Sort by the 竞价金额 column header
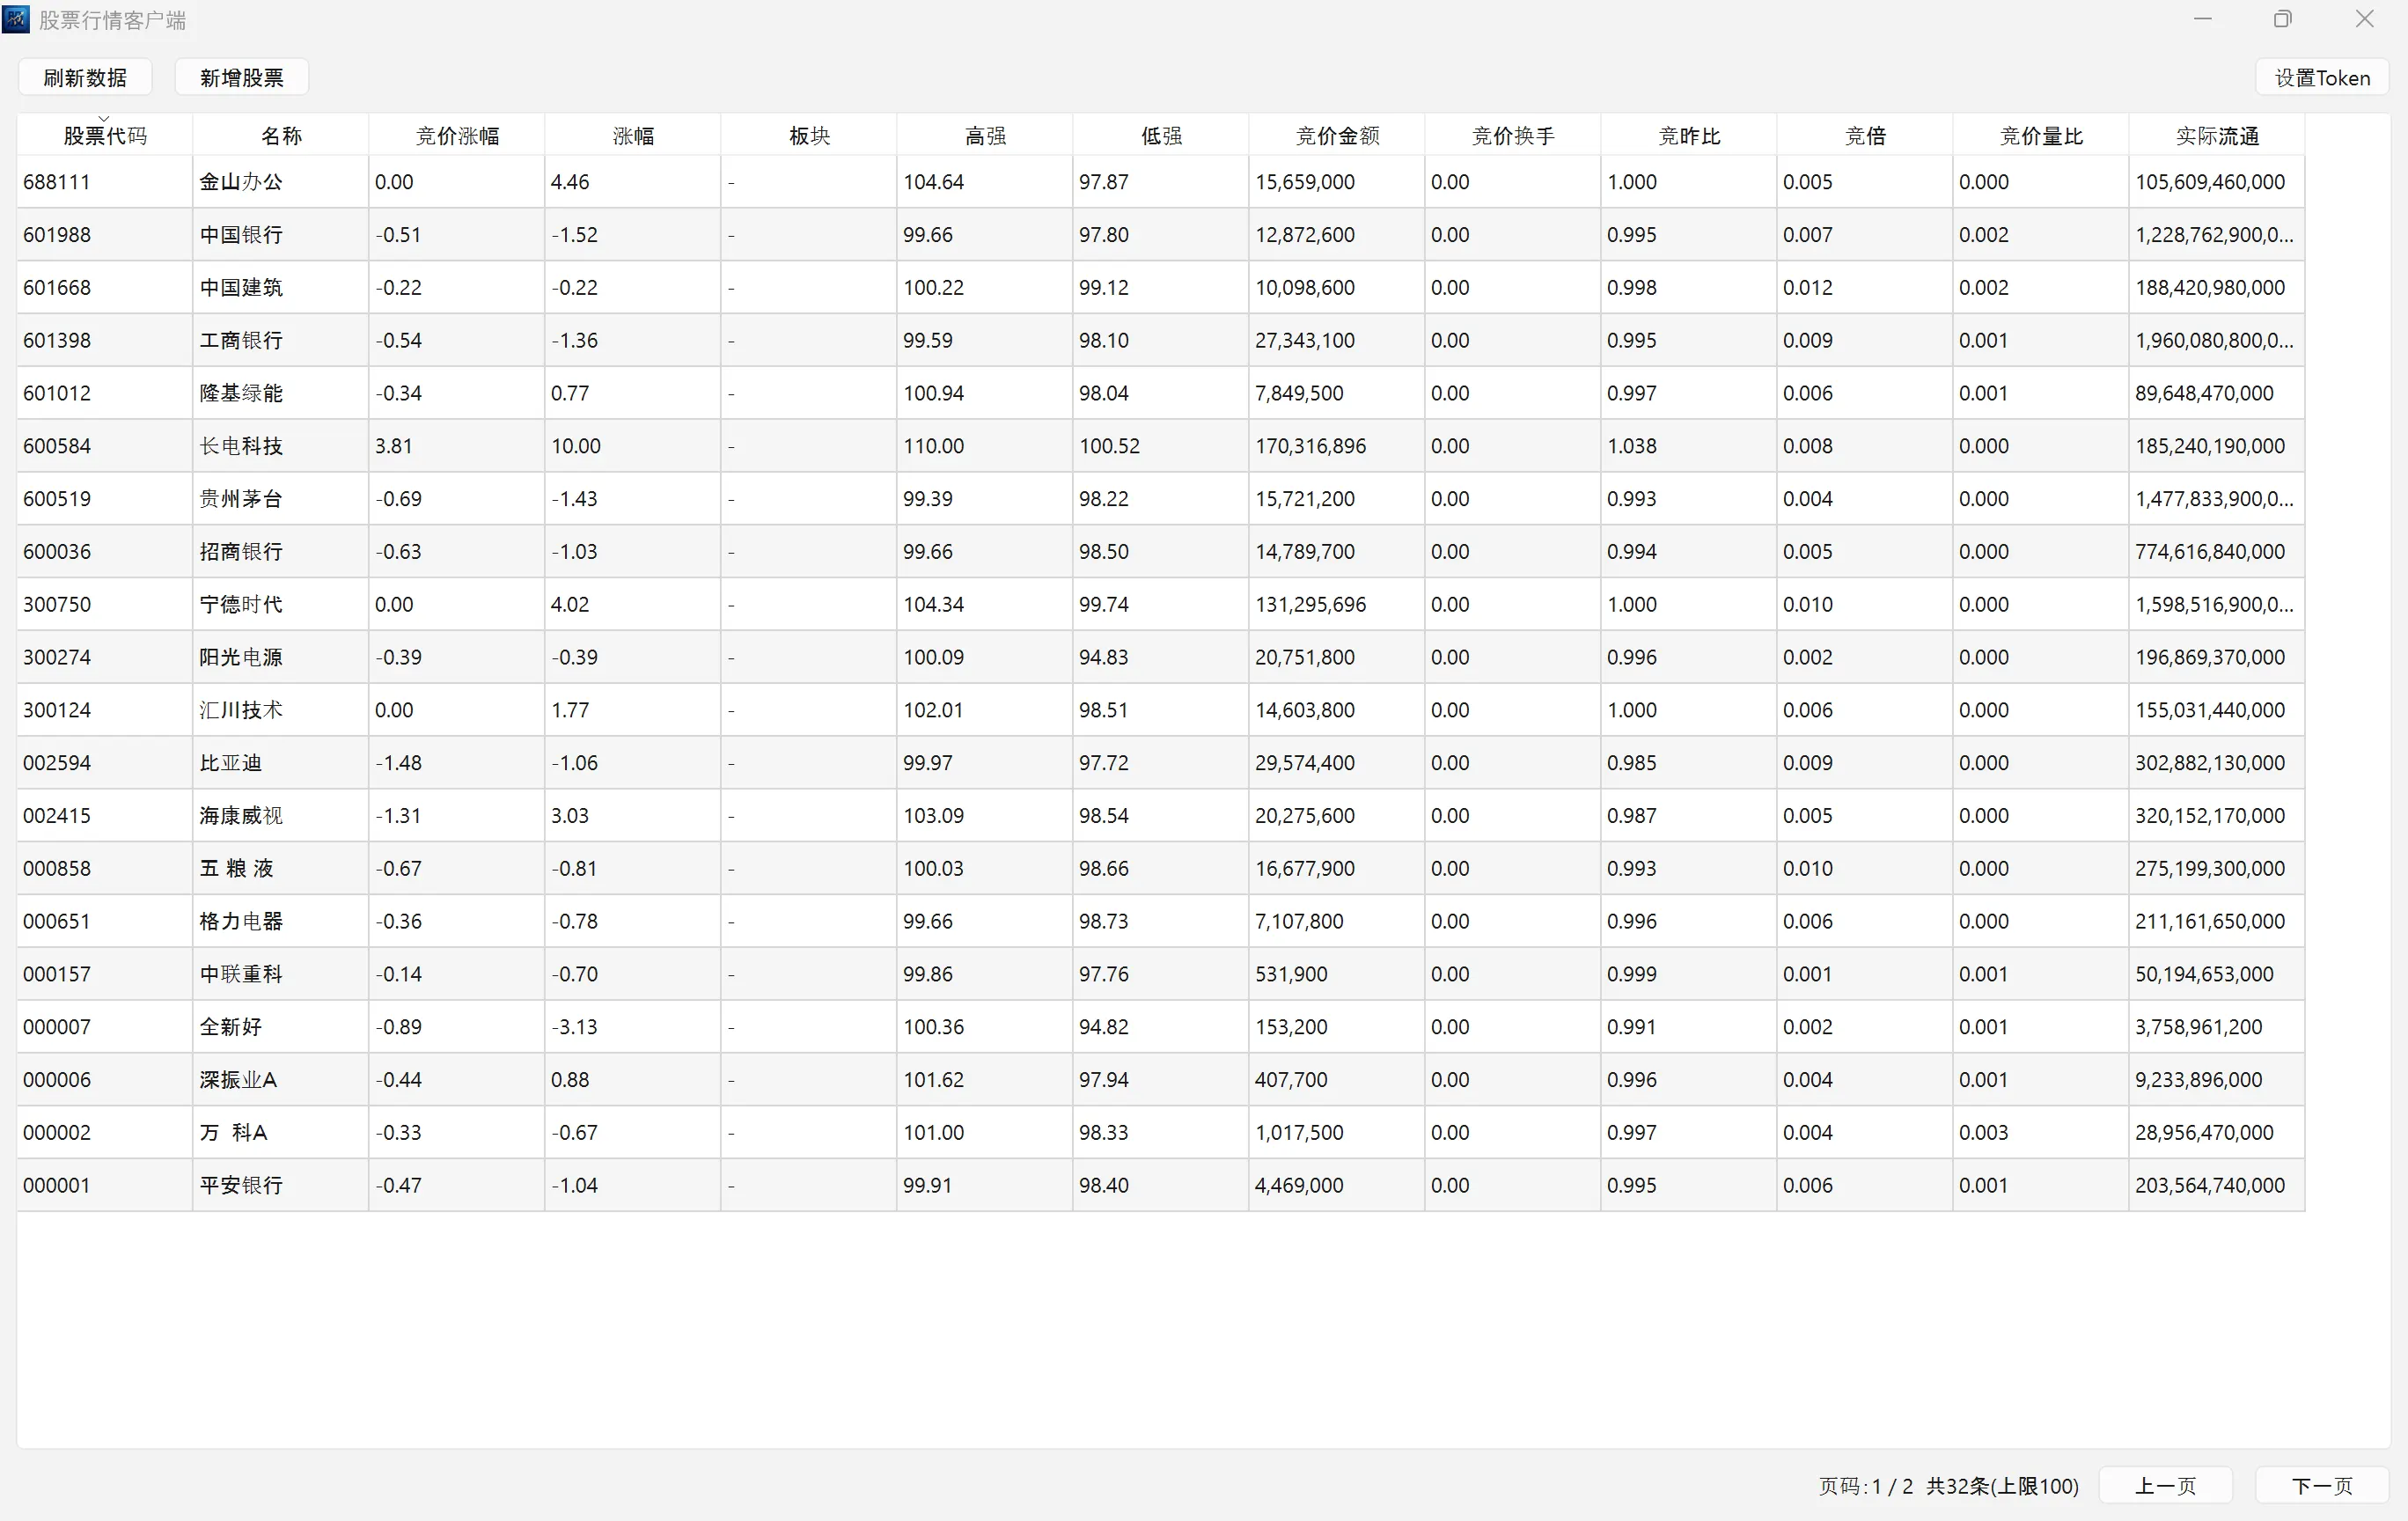The width and height of the screenshot is (2408, 1521). pos(1337,135)
